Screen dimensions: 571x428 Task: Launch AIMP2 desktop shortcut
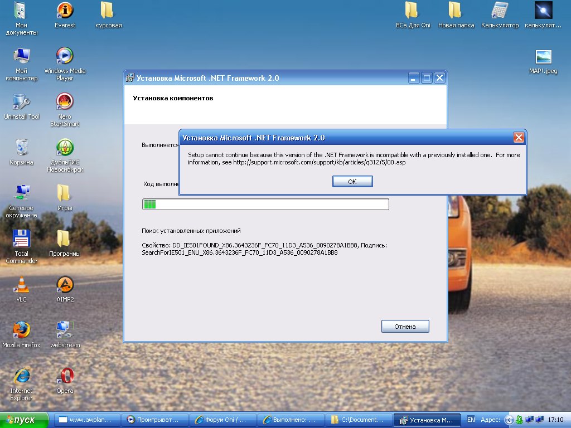pos(65,285)
